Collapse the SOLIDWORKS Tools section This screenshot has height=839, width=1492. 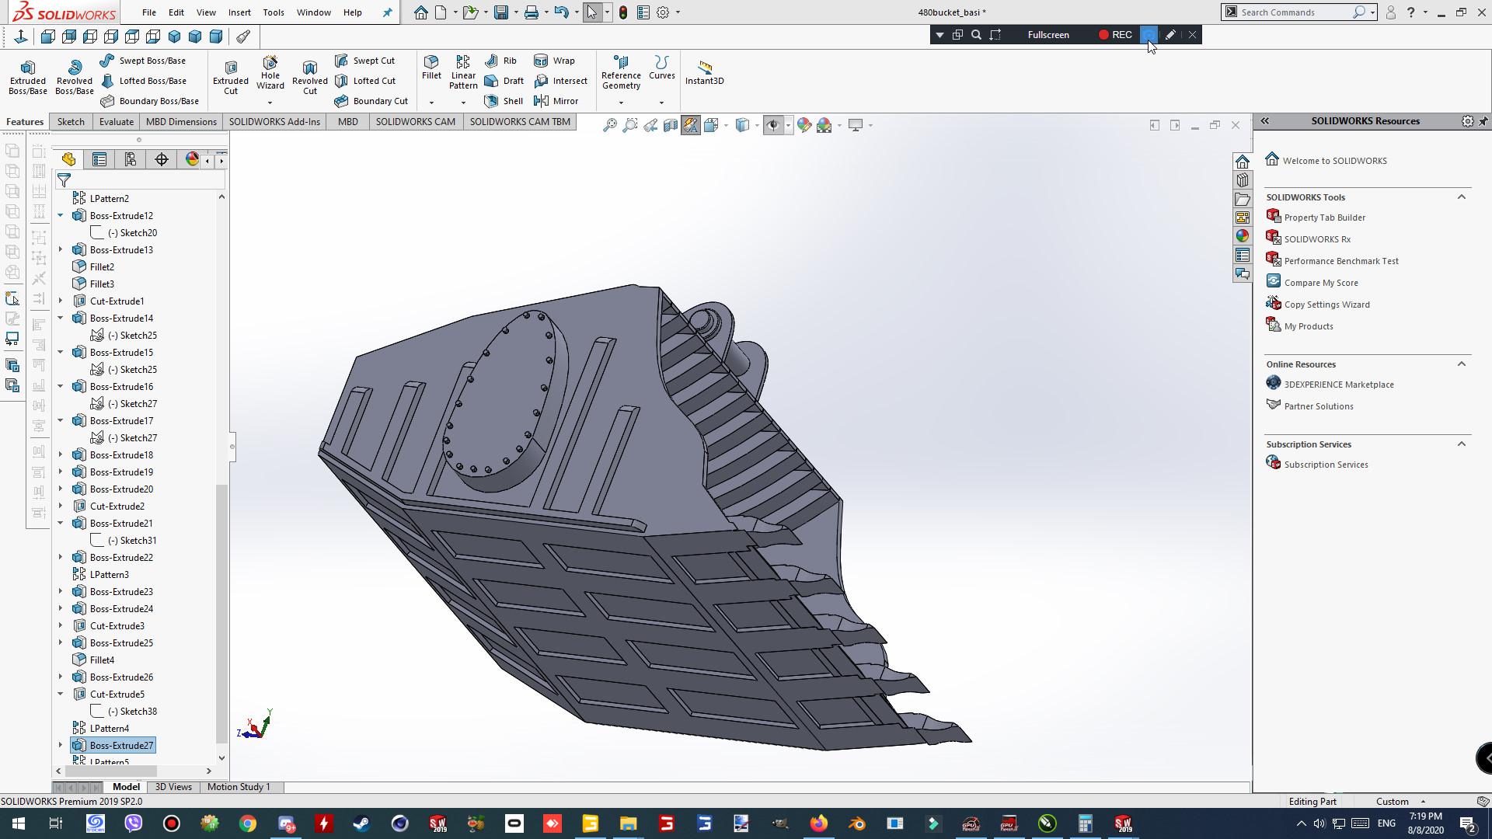click(1461, 197)
